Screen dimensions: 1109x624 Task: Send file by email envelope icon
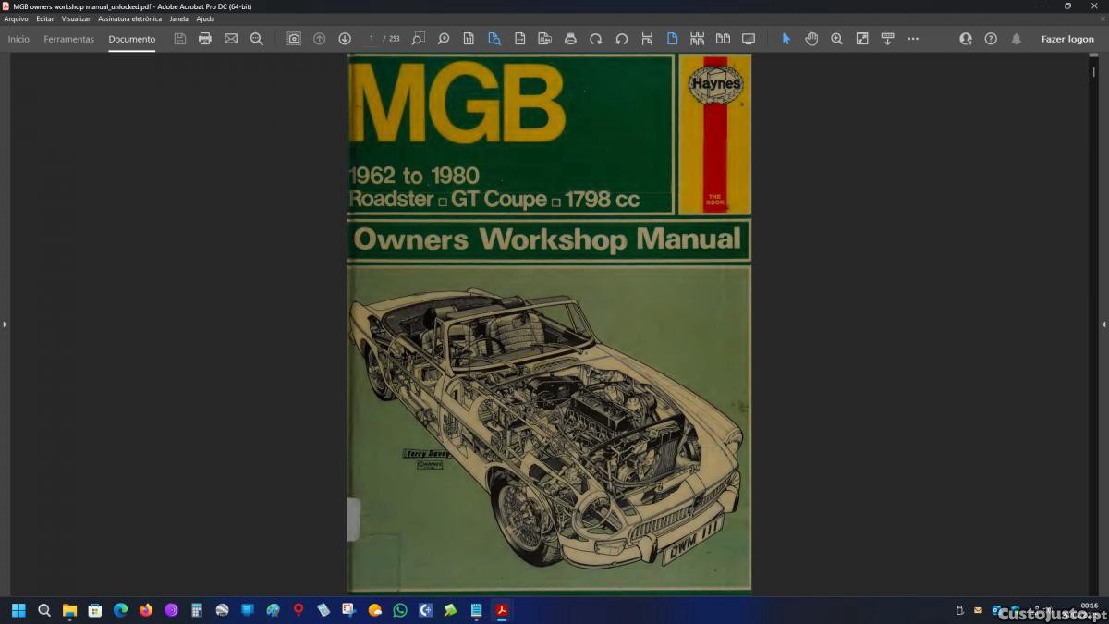pos(231,39)
